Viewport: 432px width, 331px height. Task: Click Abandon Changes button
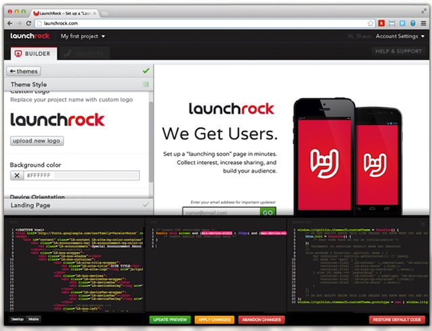261,320
